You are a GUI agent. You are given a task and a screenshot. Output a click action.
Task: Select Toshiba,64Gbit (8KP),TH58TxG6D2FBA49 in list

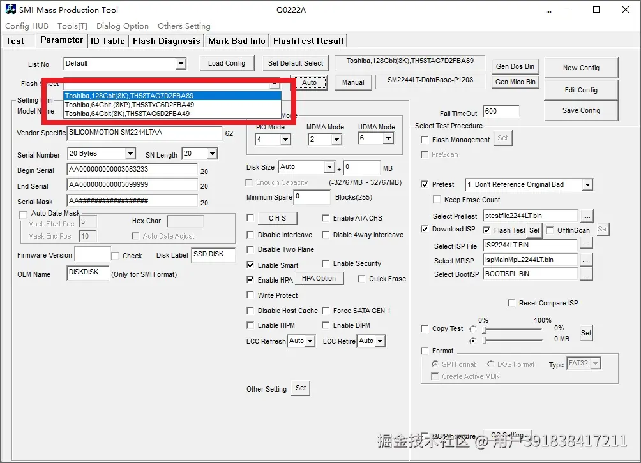coord(172,105)
